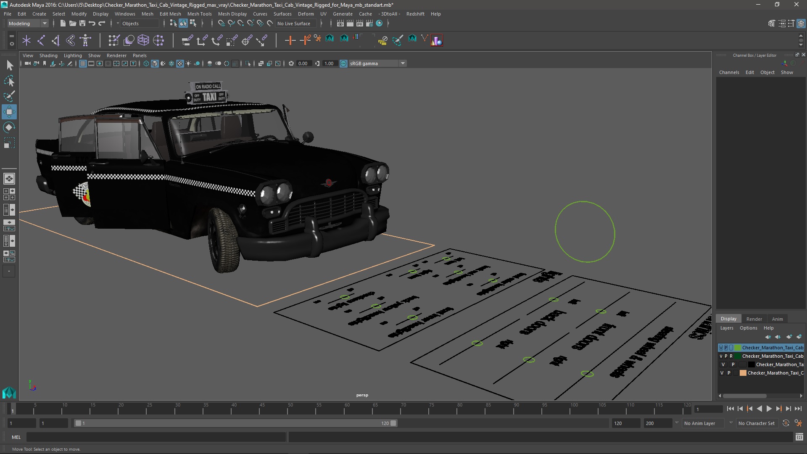Open viewport Shading menu
The width and height of the screenshot is (807, 454).
(x=48, y=55)
